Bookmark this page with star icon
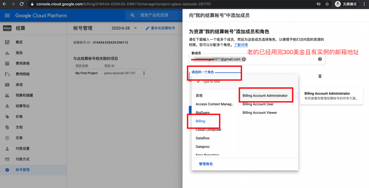The width and height of the screenshot is (369, 188). pos(327,4)
